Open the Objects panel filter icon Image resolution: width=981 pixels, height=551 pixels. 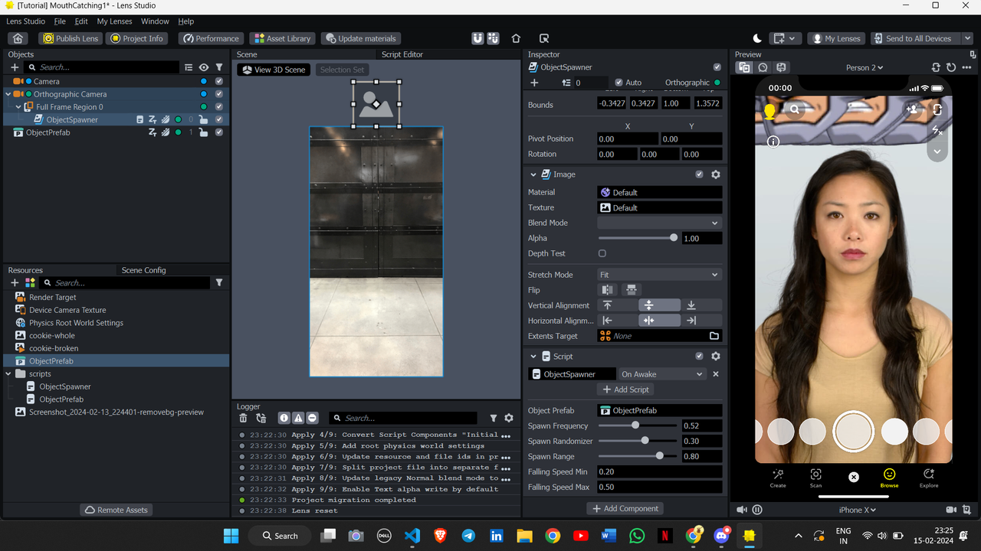[x=219, y=67]
